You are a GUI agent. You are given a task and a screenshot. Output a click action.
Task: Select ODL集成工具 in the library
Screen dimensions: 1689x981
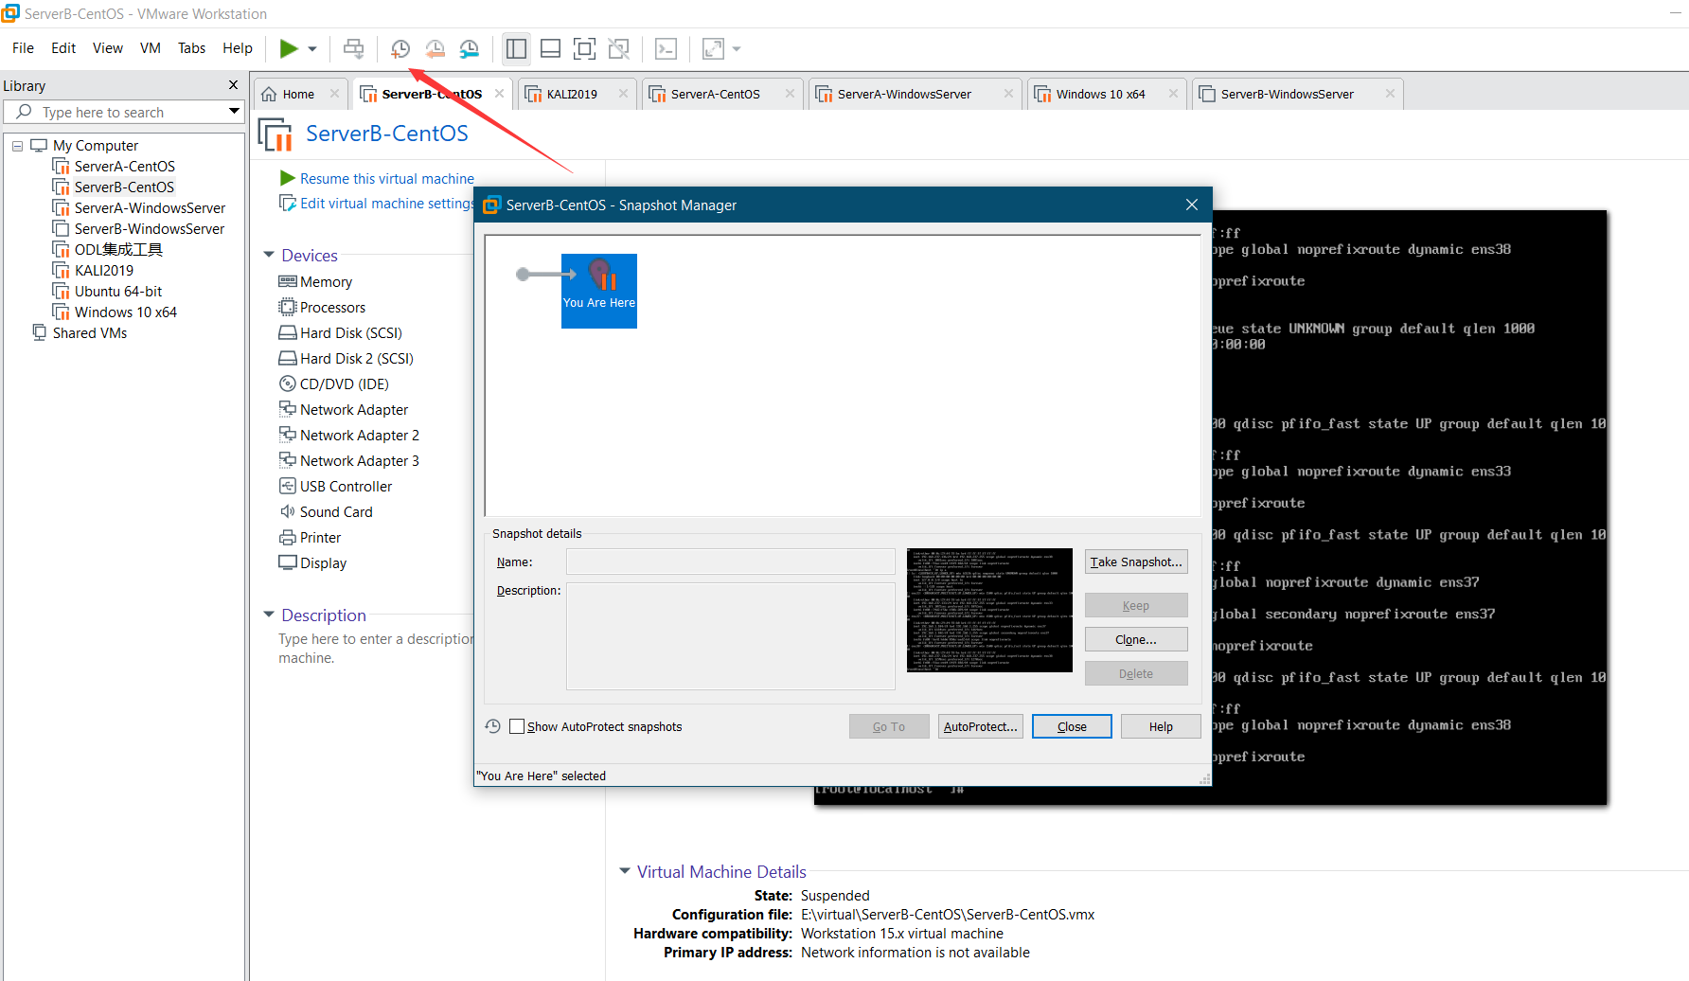point(117,250)
